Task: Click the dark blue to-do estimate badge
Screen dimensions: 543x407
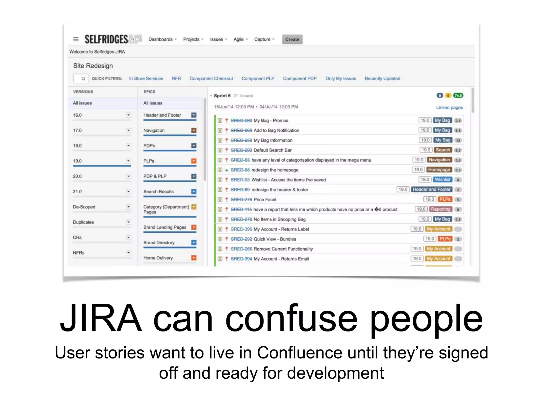Action: click(x=440, y=95)
